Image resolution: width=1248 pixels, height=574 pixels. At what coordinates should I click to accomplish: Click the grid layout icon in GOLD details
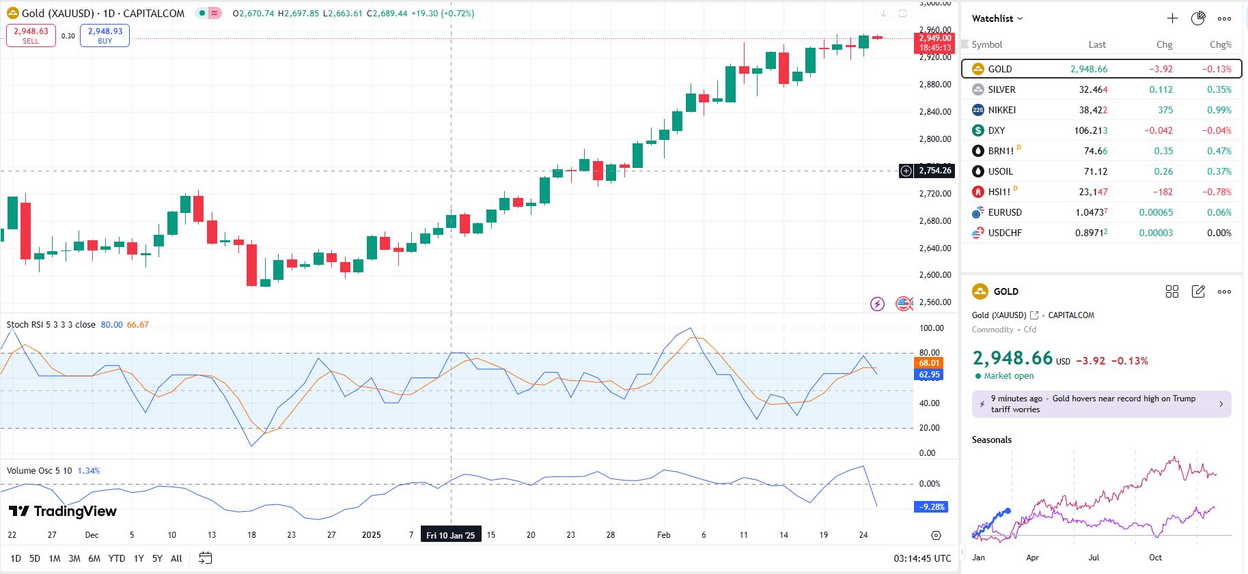1172,291
